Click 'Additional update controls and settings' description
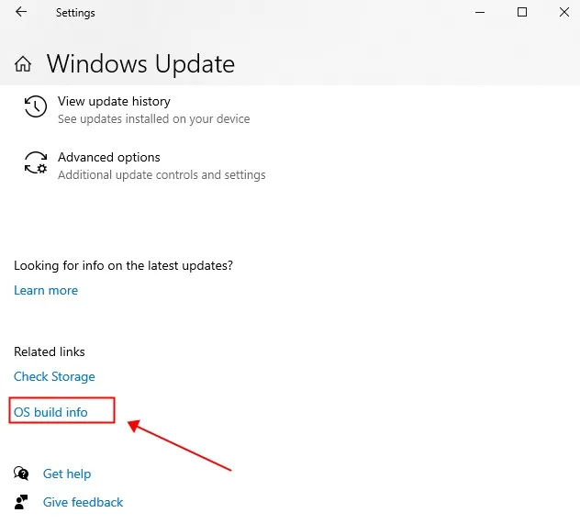The height and width of the screenshot is (524, 580). pyautogui.click(x=162, y=174)
